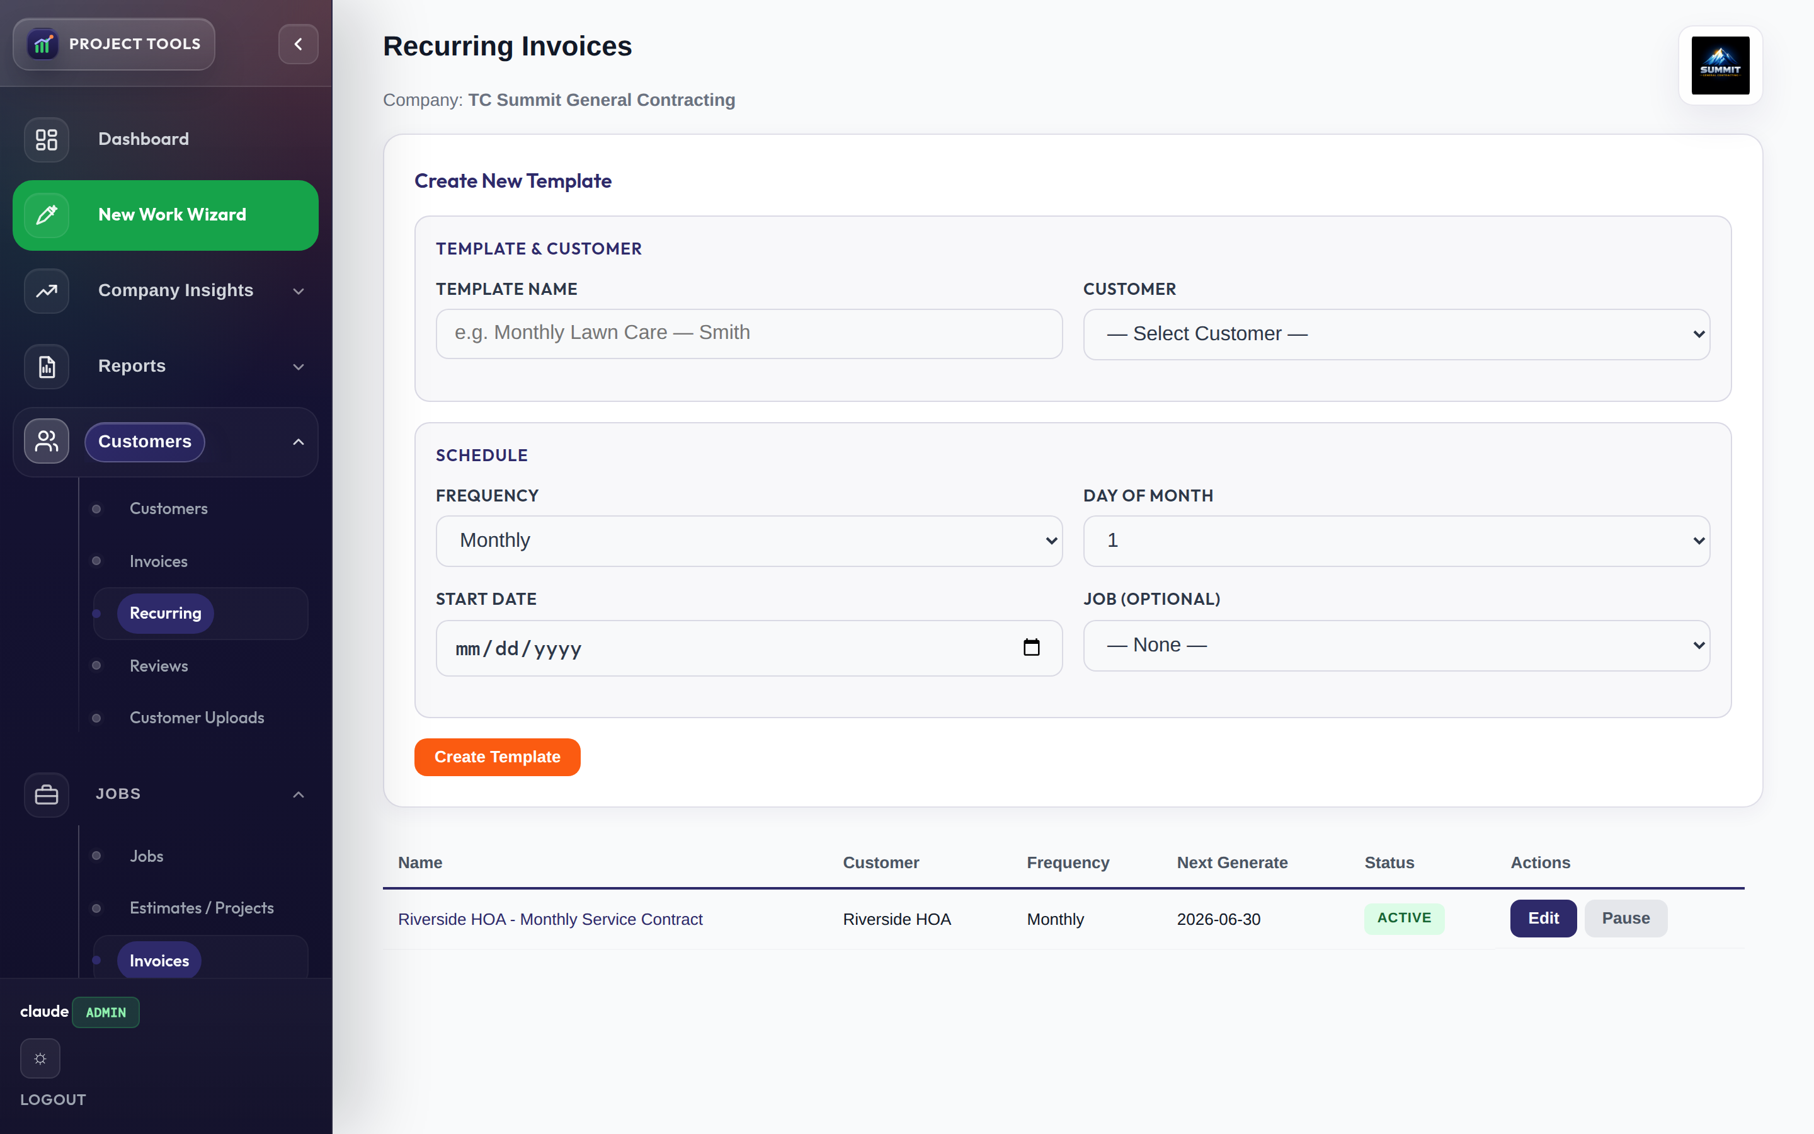Click the LOGOUT link

[53, 1099]
